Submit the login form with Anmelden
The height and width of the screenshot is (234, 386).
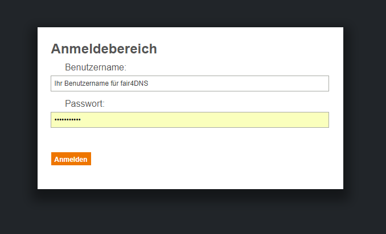71,159
